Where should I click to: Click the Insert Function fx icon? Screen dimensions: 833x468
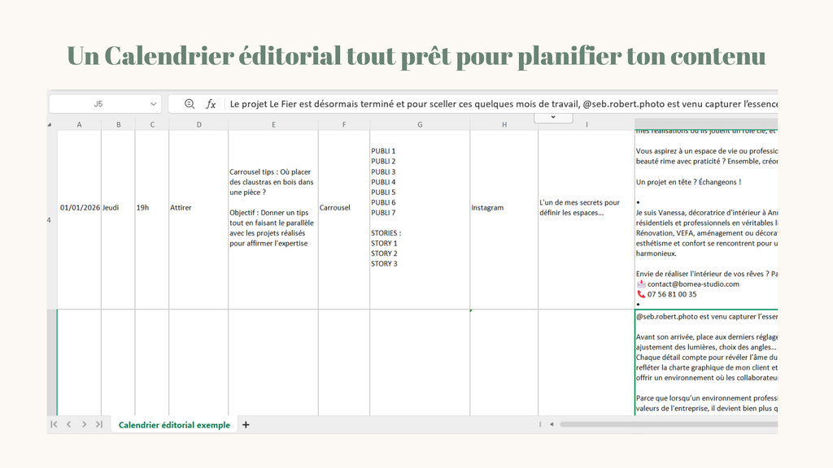[212, 103]
